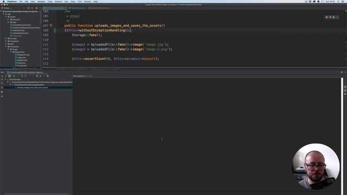
Task: Open the Refactor menu
Action: point(59,1)
